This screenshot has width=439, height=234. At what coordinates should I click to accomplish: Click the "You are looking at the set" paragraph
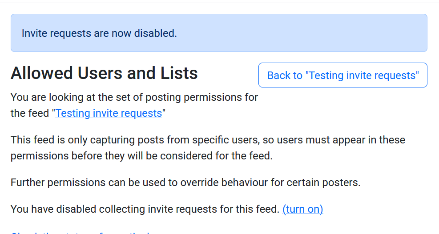pos(133,97)
